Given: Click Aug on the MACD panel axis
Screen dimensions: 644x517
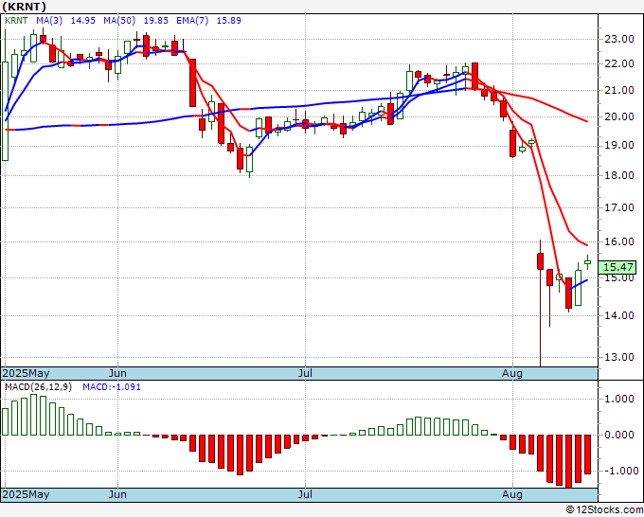Looking at the screenshot, I should (x=512, y=494).
